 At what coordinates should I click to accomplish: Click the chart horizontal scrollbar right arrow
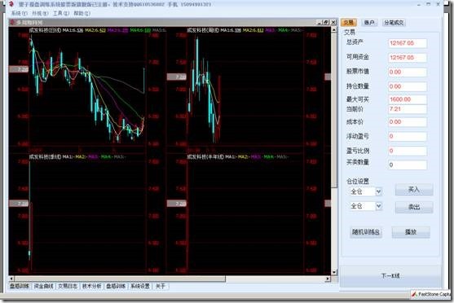pos(328,279)
